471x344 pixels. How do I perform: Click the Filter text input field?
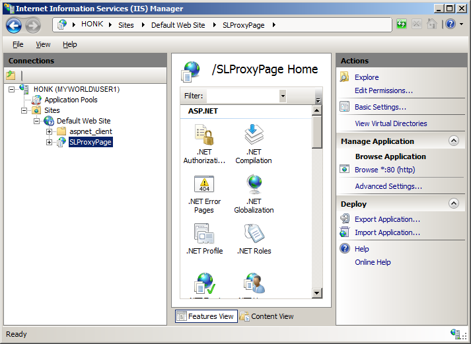pos(243,96)
